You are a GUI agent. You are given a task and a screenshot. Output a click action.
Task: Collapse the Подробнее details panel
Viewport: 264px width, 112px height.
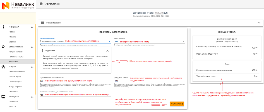point(108,51)
